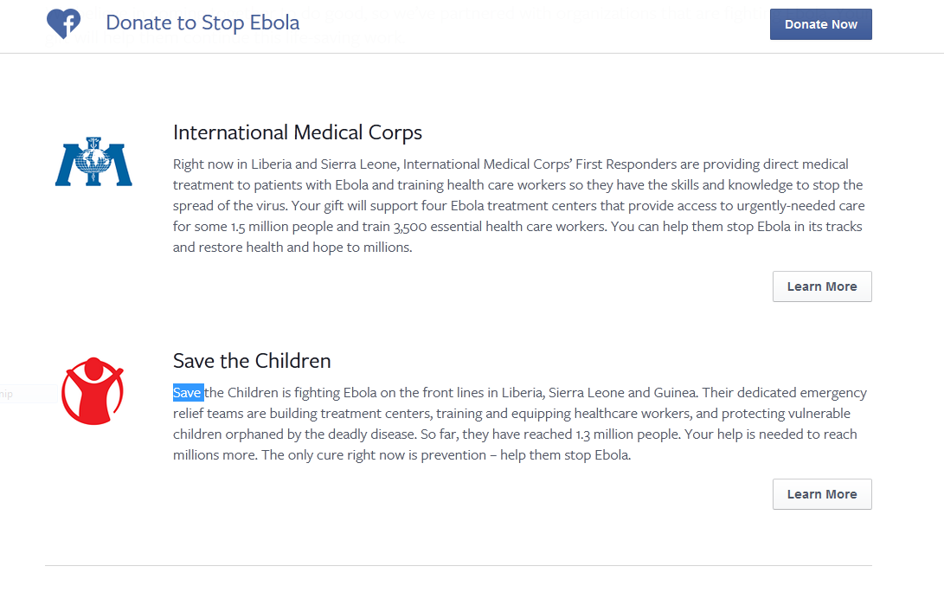Image resolution: width=944 pixels, height=592 pixels.
Task: Click the word Guinea in the description
Action: coord(675,393)
